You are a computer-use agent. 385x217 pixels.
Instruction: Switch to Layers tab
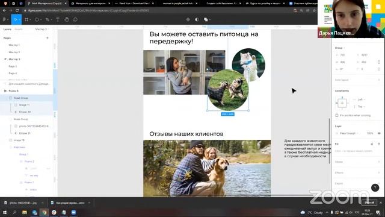[7, 29]
